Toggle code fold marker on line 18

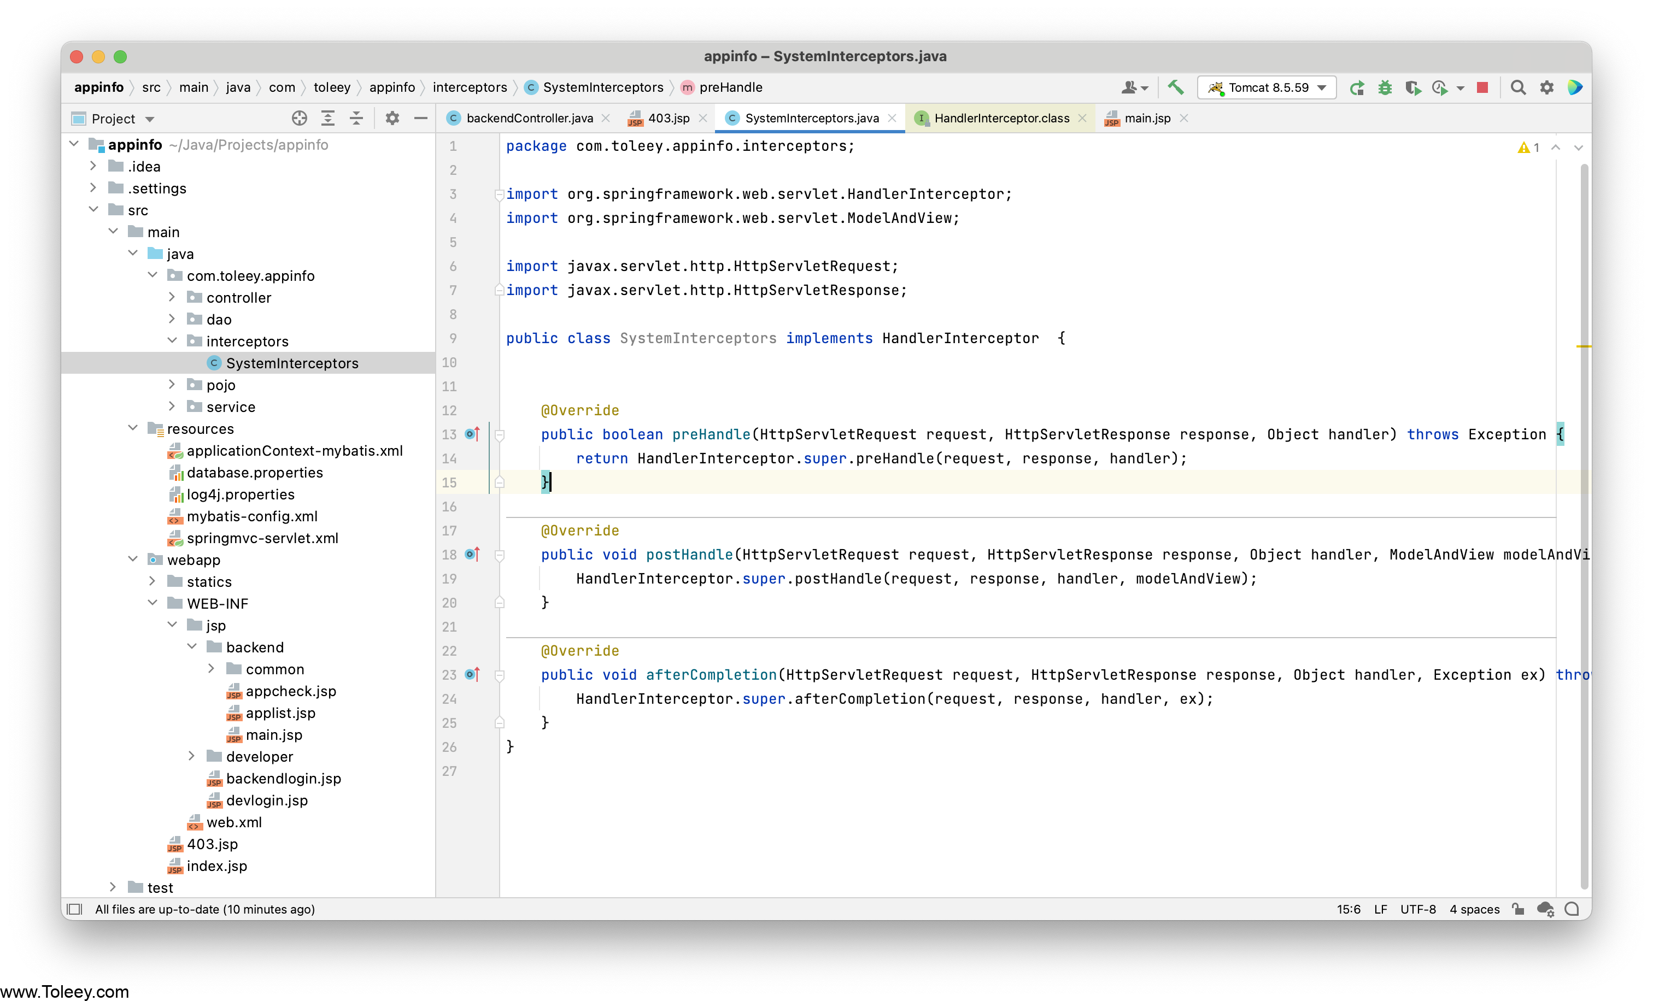point(499,555)
